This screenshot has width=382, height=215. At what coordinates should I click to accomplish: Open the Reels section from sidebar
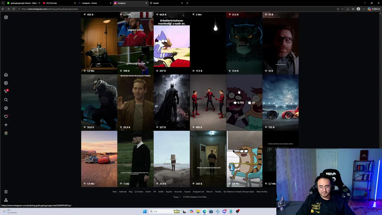coord(6,83)
